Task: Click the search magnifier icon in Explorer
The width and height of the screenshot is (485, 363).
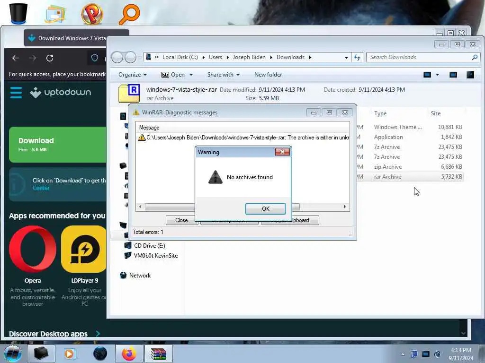Action: (x=475, y=57)
